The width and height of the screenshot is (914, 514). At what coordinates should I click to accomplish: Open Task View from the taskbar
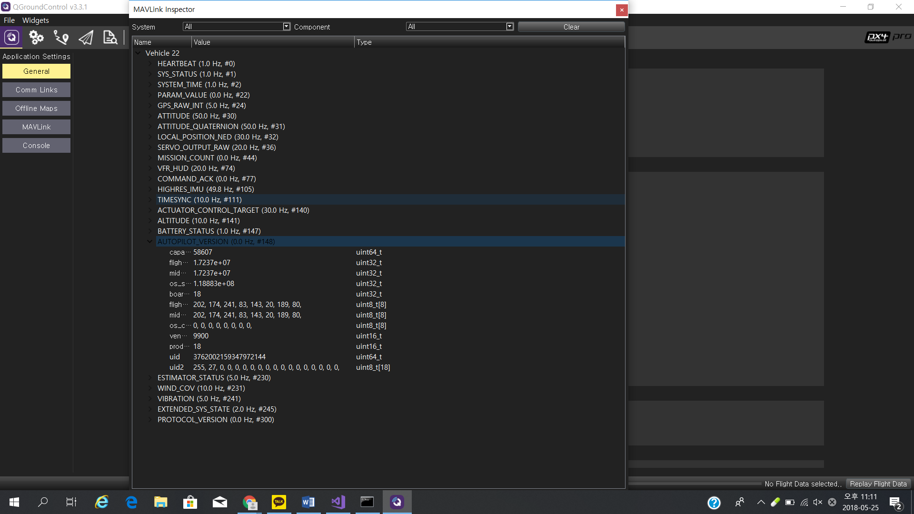pyautogui.click(x=71, y=502)
